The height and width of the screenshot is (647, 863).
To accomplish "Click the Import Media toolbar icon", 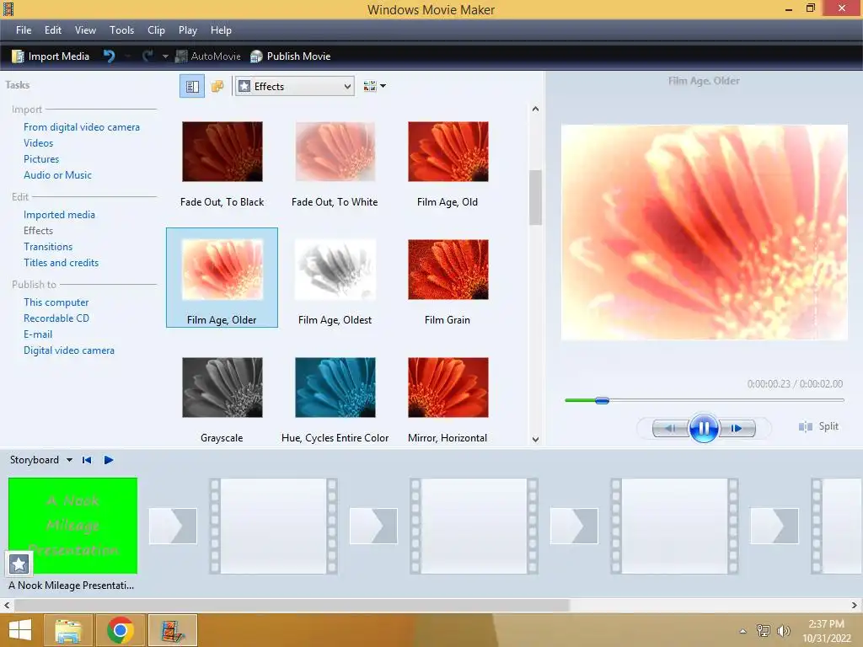I will [18, 56].
